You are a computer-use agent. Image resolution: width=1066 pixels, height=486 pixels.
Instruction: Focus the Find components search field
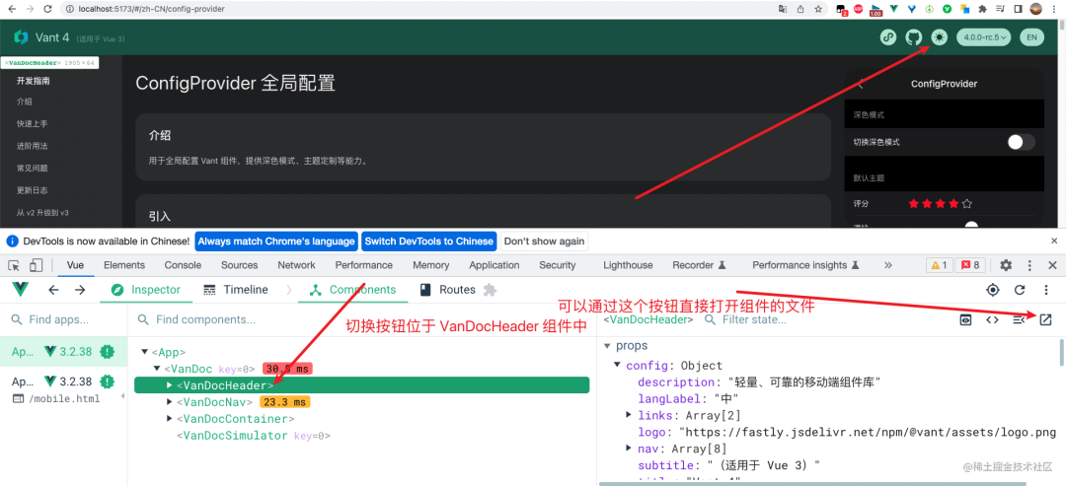click(362, 319)
